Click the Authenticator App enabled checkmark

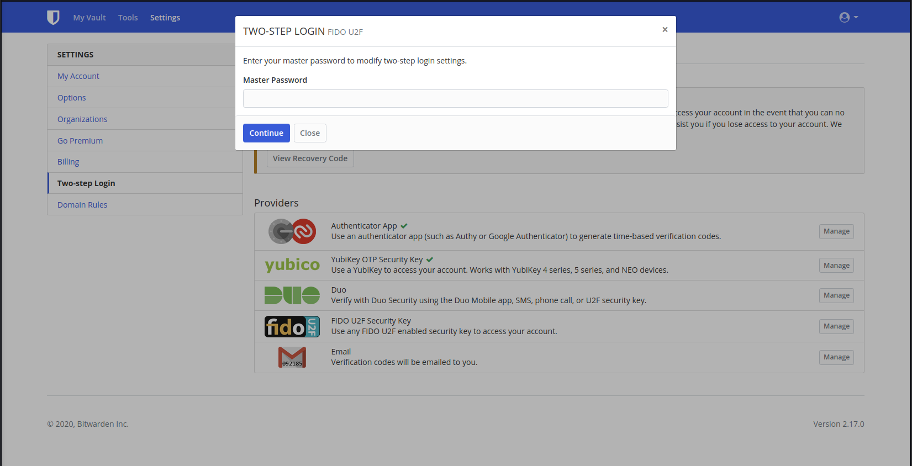(x=404, y=226)
